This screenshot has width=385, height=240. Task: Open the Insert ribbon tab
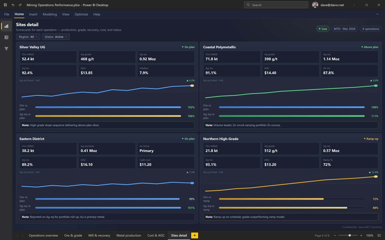tap(33, 14)
